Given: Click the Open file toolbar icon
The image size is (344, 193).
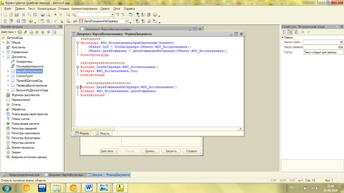Looking at the screenshot, I should (x=10, y=15).
